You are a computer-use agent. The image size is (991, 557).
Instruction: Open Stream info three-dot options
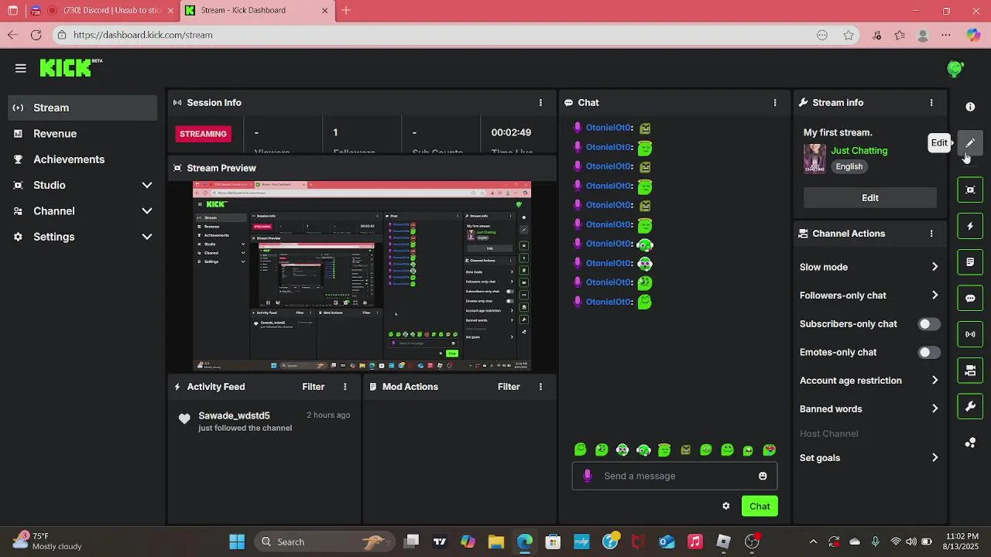[x=931, y=103]
